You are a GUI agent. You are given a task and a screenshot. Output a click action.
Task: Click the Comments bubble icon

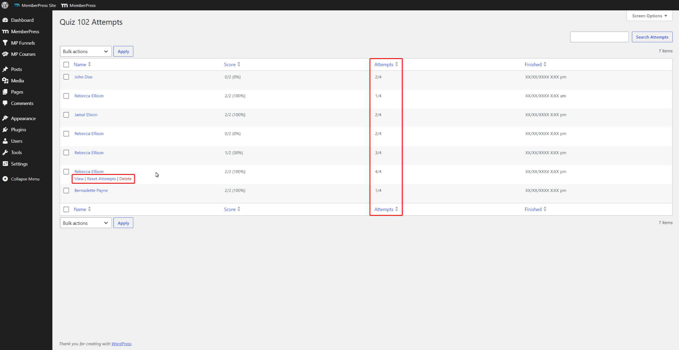tap(5, 103)
